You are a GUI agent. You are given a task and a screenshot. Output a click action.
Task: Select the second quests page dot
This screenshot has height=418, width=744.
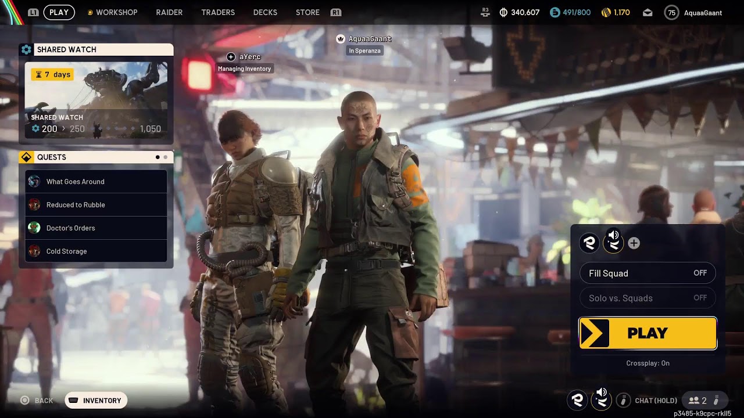pos(165,157)
